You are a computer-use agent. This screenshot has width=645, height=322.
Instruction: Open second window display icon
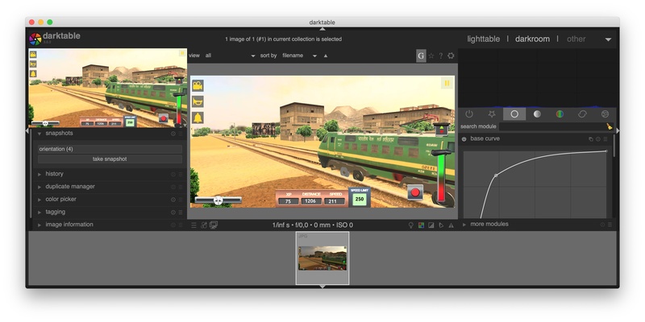click(214, 225)
